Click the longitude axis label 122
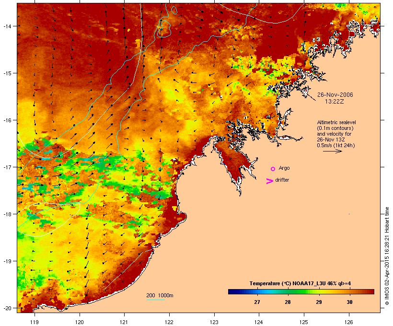The width and height of the screenshot is (393, 326). (x=169, y=322)
